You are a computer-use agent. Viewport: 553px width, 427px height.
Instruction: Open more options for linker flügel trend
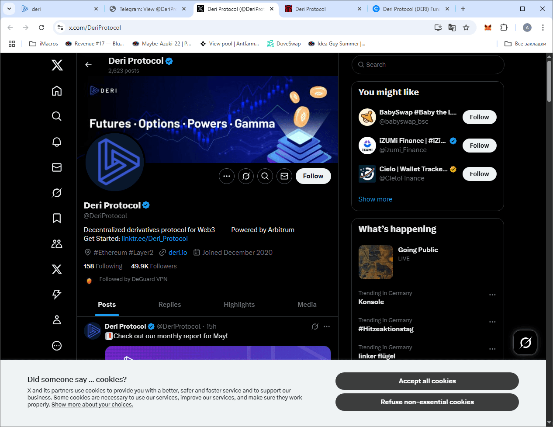pyautogui.click(x=492, y=349)
